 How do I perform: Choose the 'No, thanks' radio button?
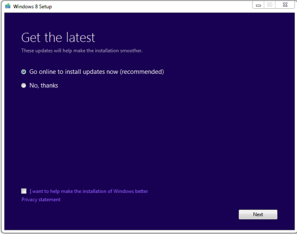[24, 86]
